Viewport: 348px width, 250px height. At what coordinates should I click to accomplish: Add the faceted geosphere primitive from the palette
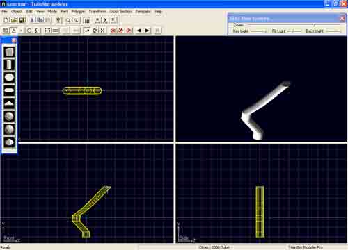[x=9, y=129]
